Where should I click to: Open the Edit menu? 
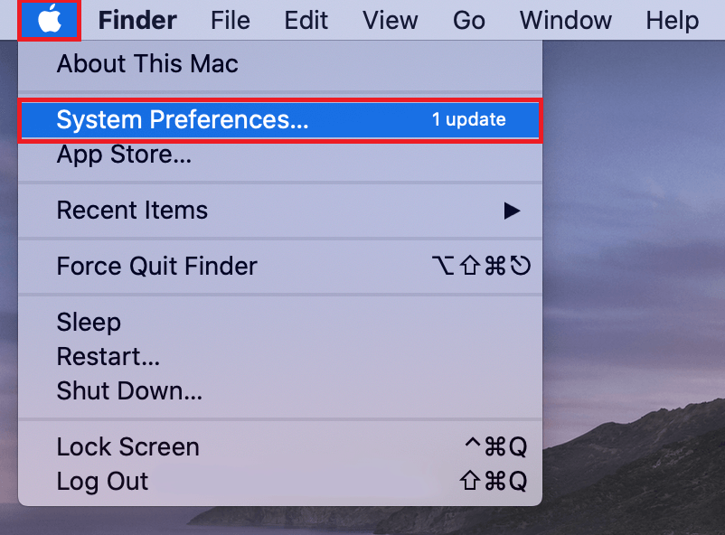click(x=306, y=20)
